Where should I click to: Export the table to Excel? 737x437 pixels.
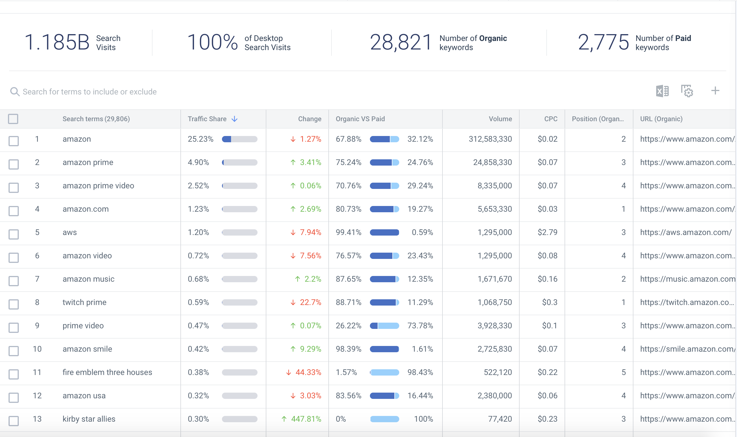pos(662,91)
